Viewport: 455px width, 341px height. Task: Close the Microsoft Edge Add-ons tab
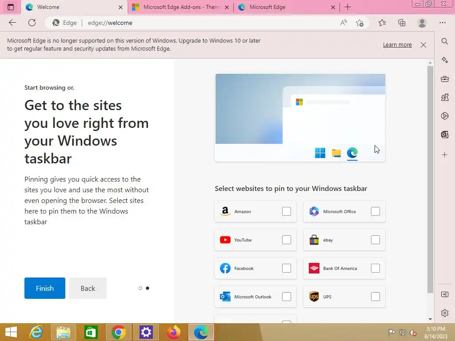227,7
